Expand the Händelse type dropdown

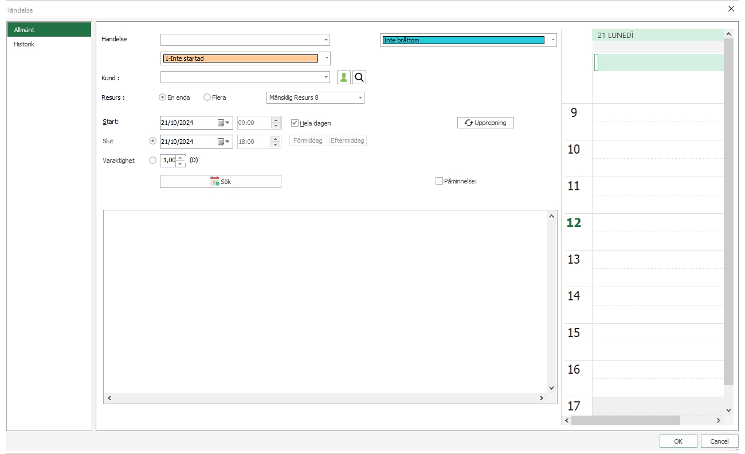[326, 40]
